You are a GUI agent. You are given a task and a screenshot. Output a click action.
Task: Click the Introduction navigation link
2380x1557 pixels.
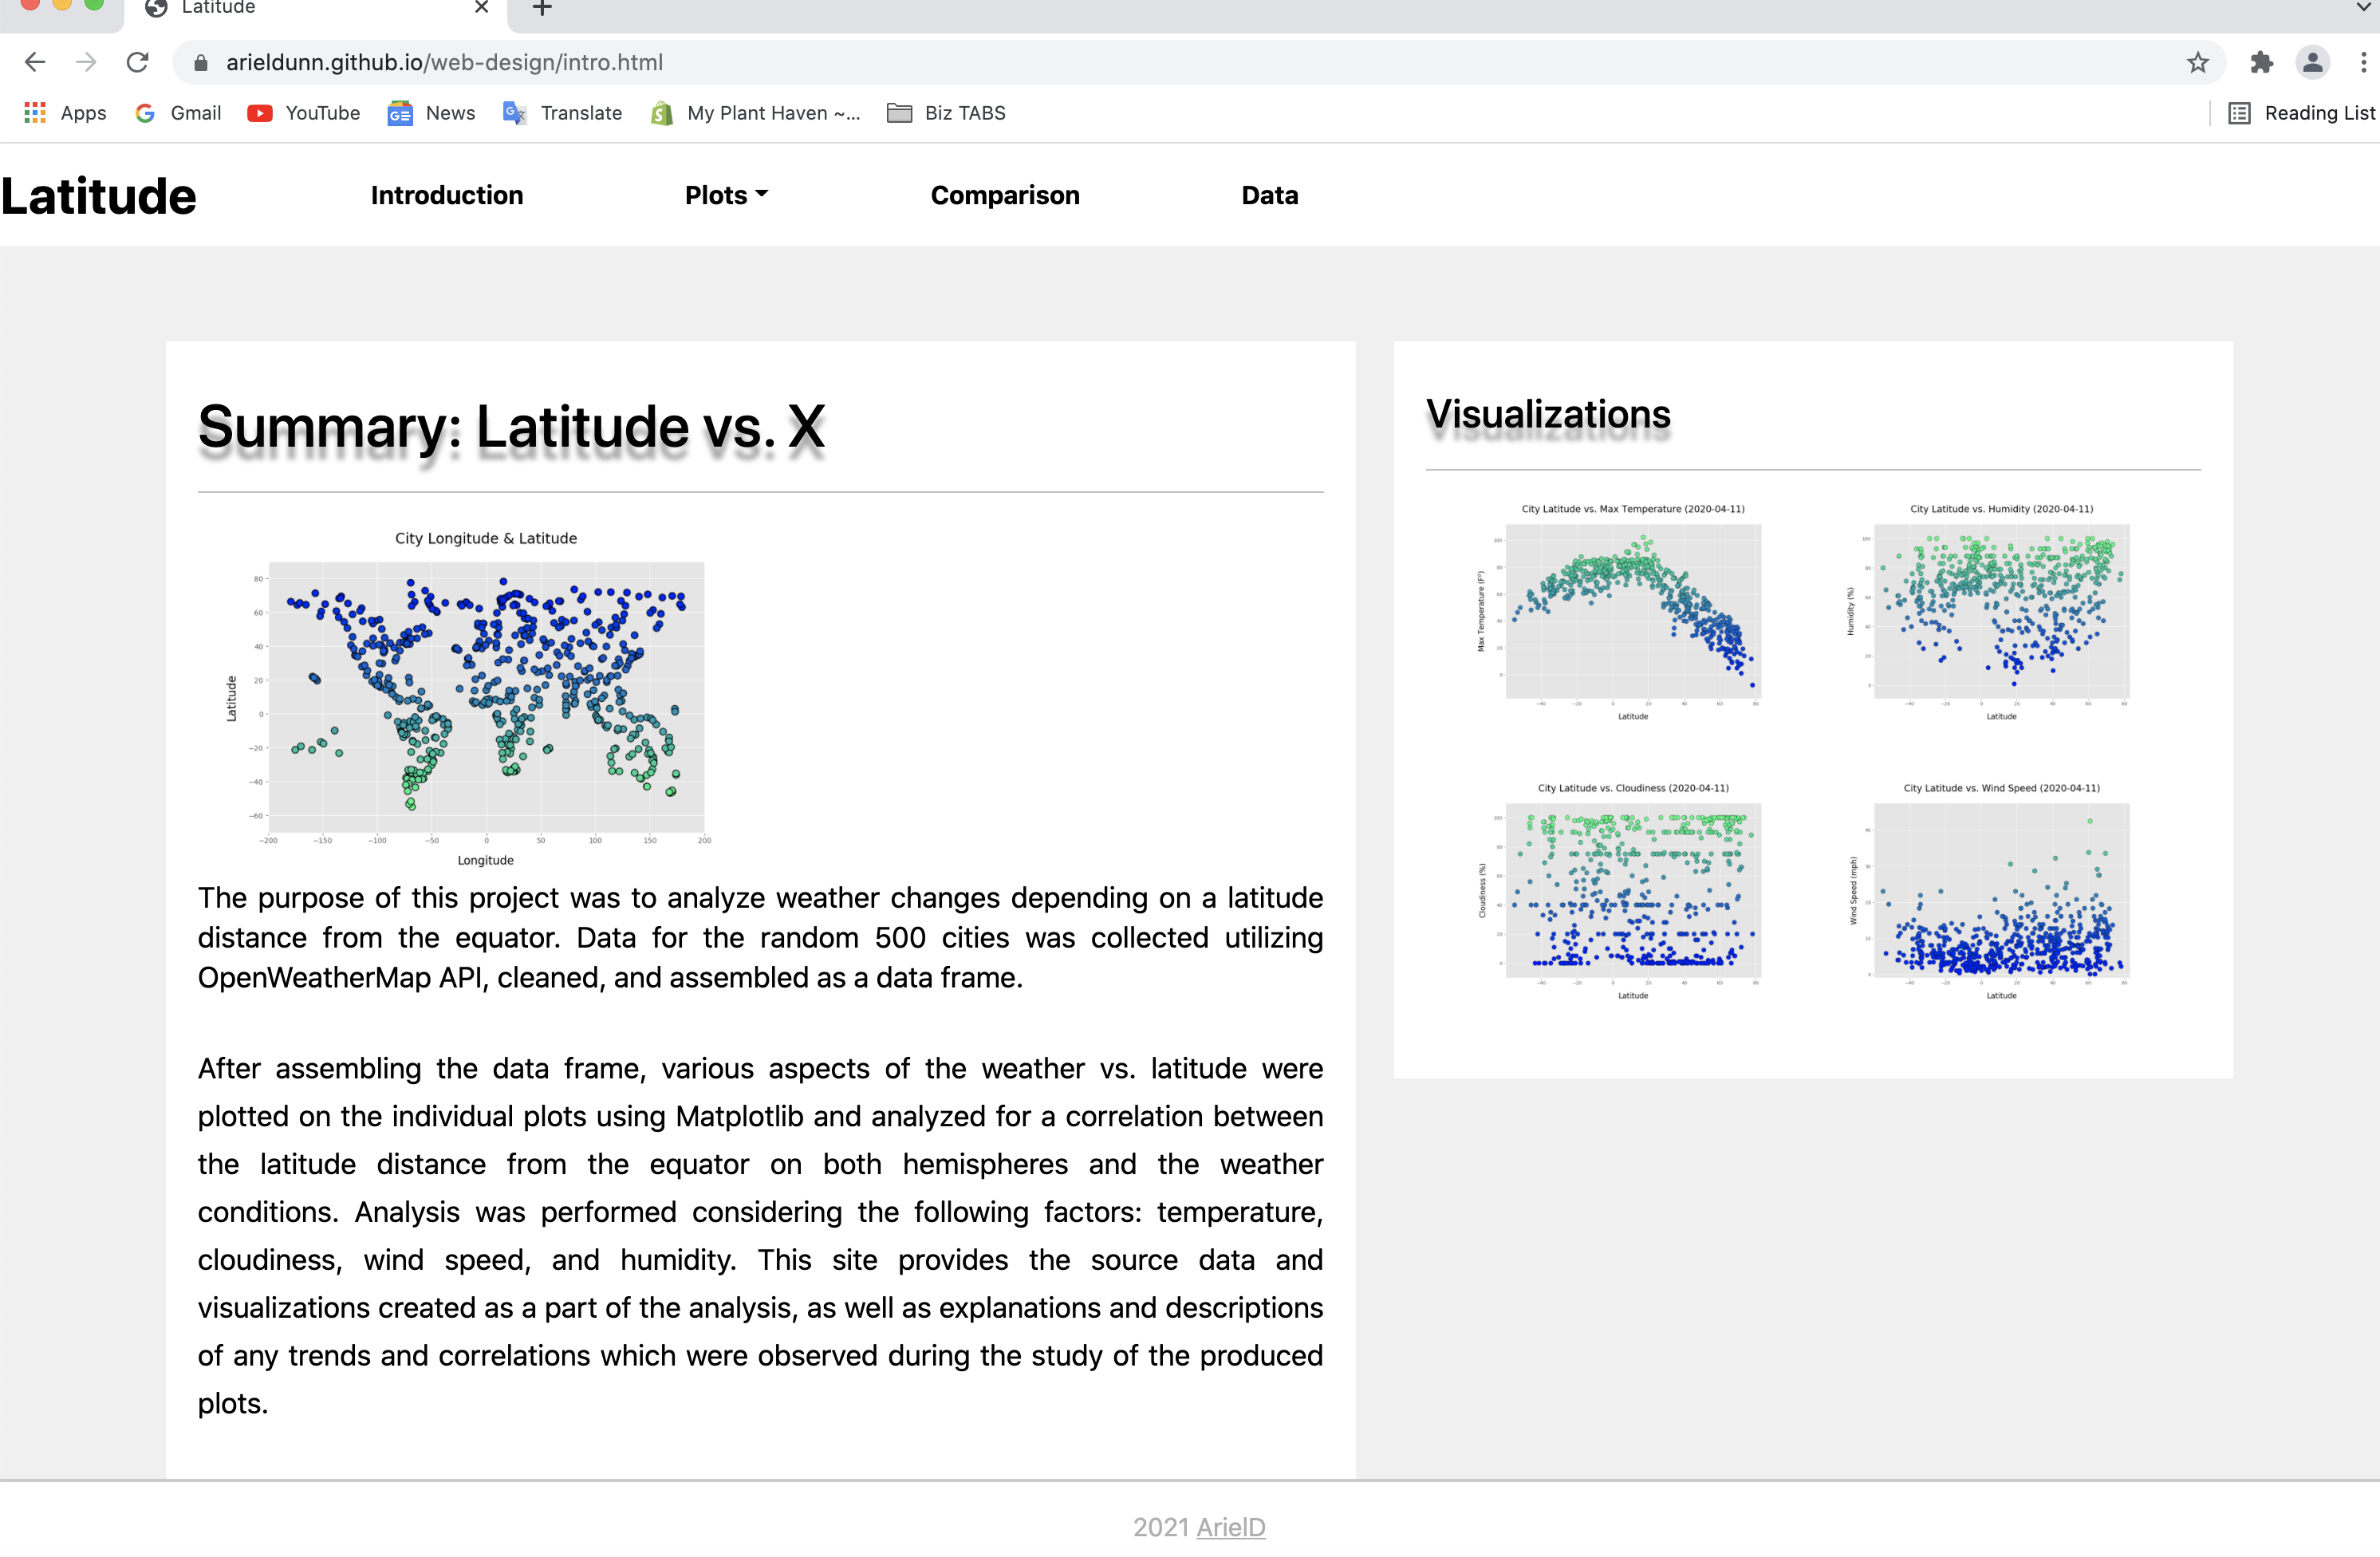[x=447, y=195]
